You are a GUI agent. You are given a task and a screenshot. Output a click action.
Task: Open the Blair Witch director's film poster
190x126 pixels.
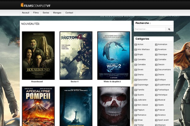[x=76, y=106]
